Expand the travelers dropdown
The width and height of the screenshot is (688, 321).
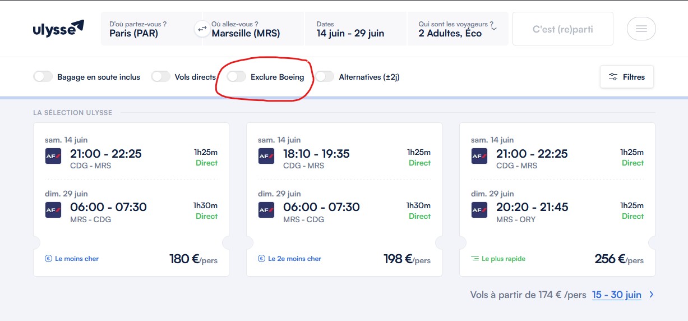click(493, 29)
